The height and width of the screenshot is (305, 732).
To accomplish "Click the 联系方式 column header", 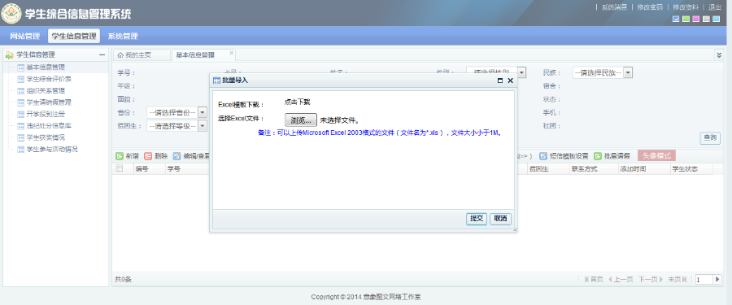I will pyautogui.click(x=584, y=169).
